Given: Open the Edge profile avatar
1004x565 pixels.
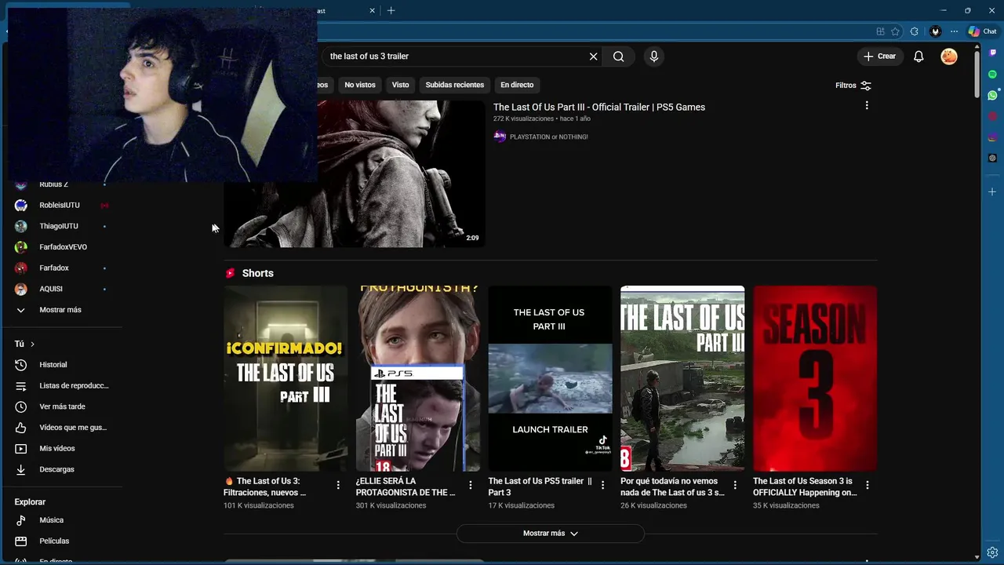Looking at the screenshot, I should pyautogui.click(x=935, y=31).
